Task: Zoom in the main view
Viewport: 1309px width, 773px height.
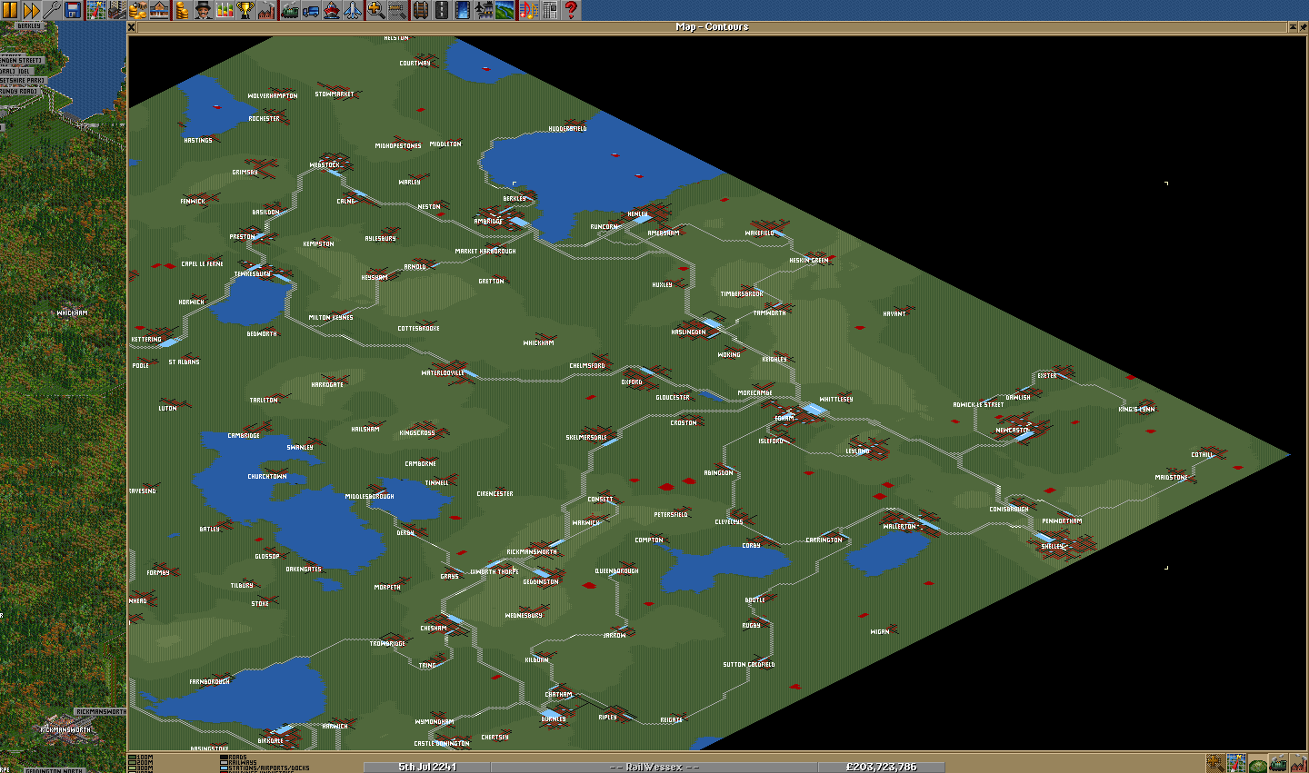Action: tap(375, 10)
